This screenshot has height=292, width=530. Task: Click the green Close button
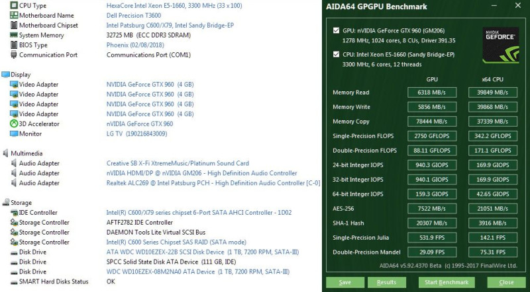click(506, 282)
